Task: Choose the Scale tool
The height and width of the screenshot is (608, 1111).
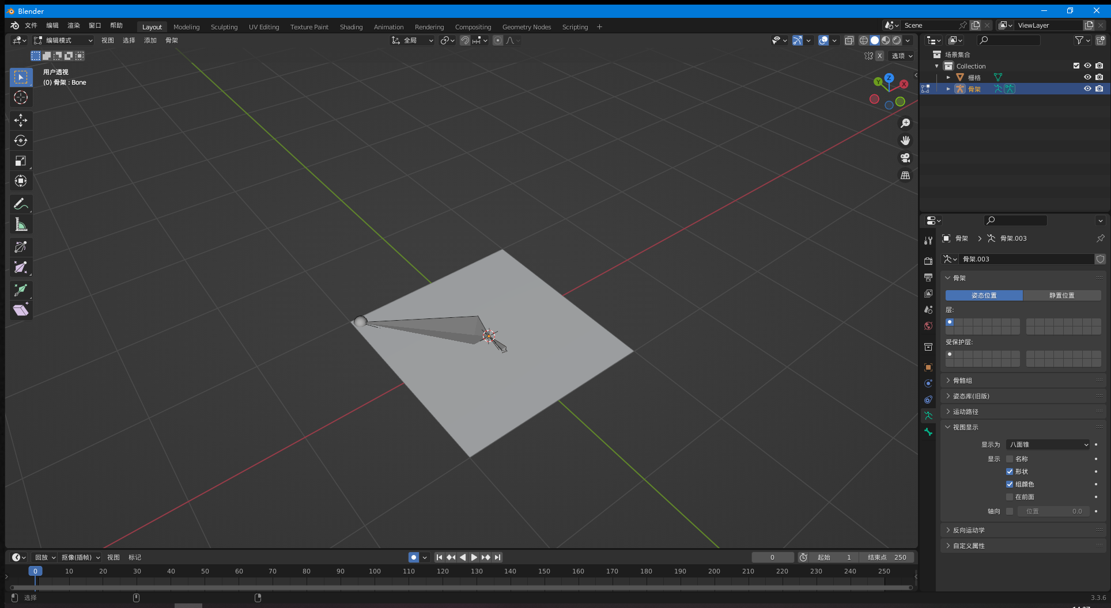Action: click(21, 161)
